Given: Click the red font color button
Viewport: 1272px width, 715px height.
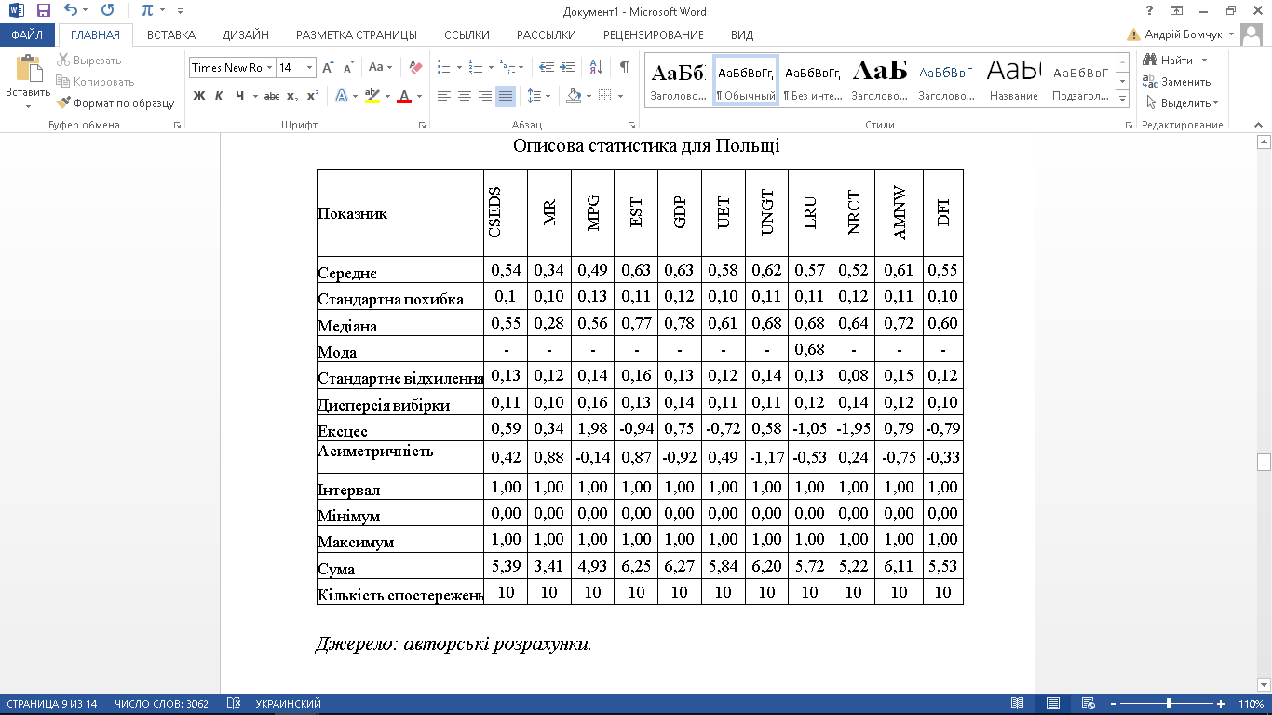Looking at the screenshot, I should coord(404,96).
